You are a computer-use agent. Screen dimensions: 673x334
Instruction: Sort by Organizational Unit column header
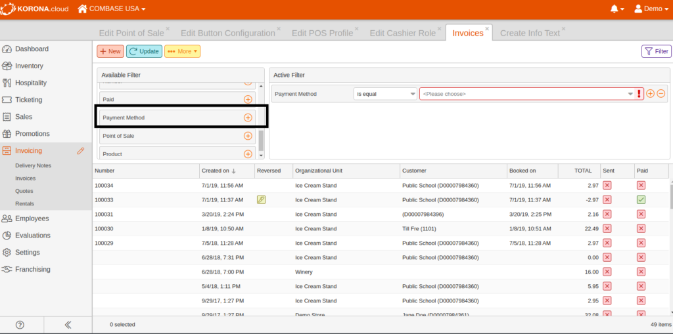[x=346, y=171]
